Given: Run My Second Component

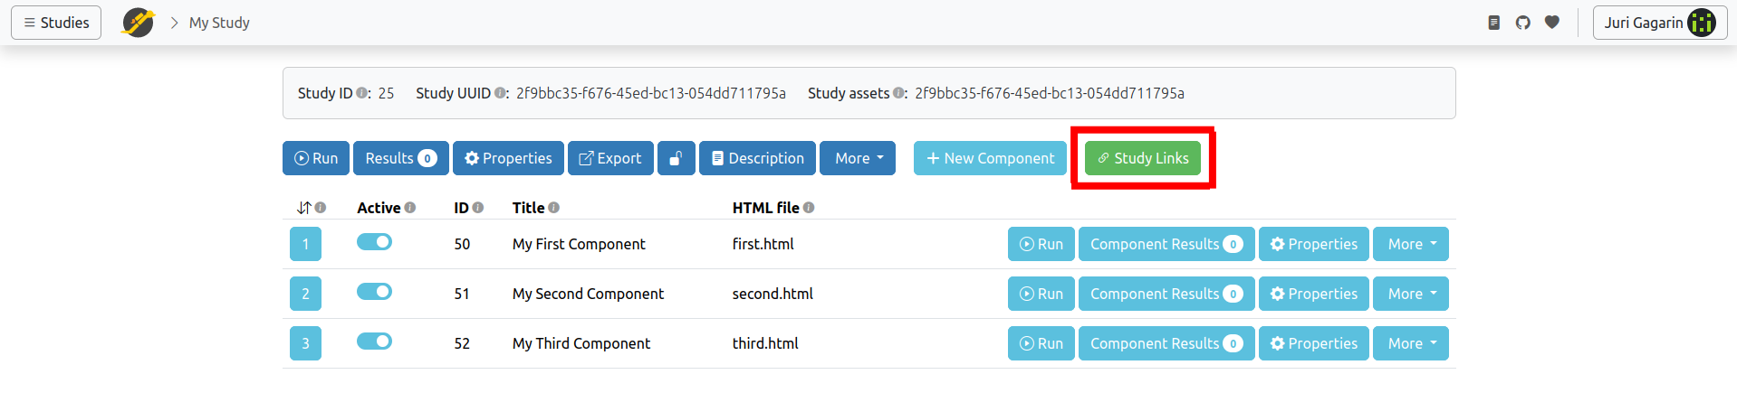Looking at the screenshot, I should click(x=1041, y=294).
